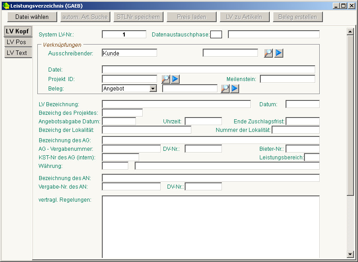The image size is (358, 262).
Task: Click the KST-Nr des AG (intern) field
Action: [x=120, y=157]
